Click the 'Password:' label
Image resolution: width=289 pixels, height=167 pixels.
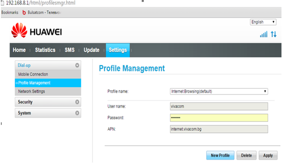pyautogui.click(x=116, y=118)
